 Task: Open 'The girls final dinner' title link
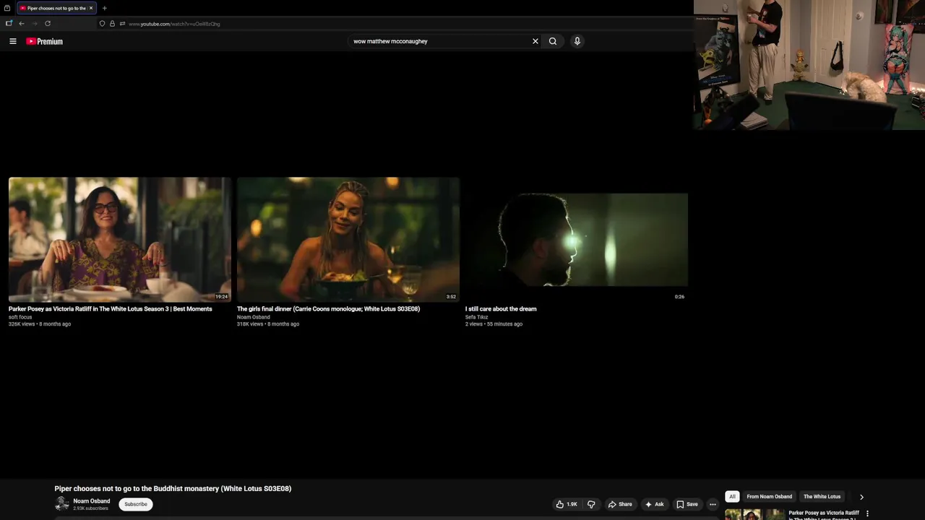pyautogui.click(x=328, y=309)
